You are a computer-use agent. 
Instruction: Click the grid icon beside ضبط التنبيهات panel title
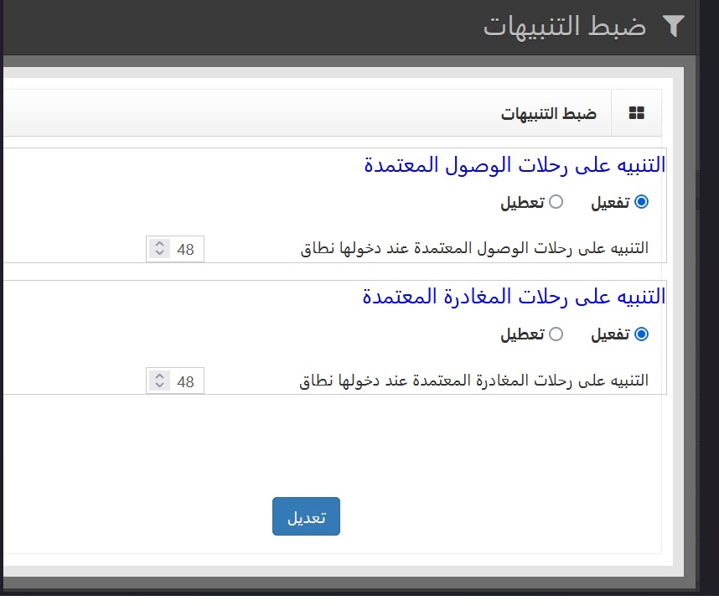(x=636, y=113)
